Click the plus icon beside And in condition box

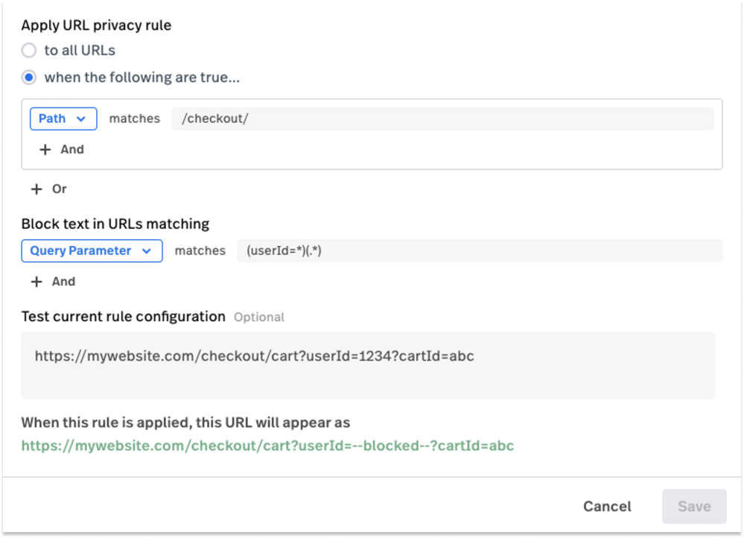(45, 150)
